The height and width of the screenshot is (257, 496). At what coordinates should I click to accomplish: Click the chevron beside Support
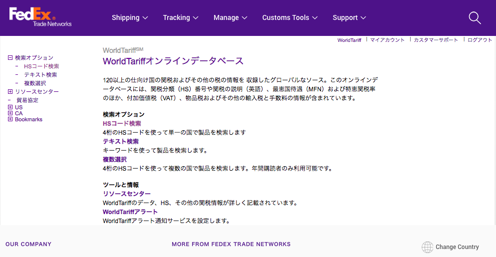click(x=363, y=18)
